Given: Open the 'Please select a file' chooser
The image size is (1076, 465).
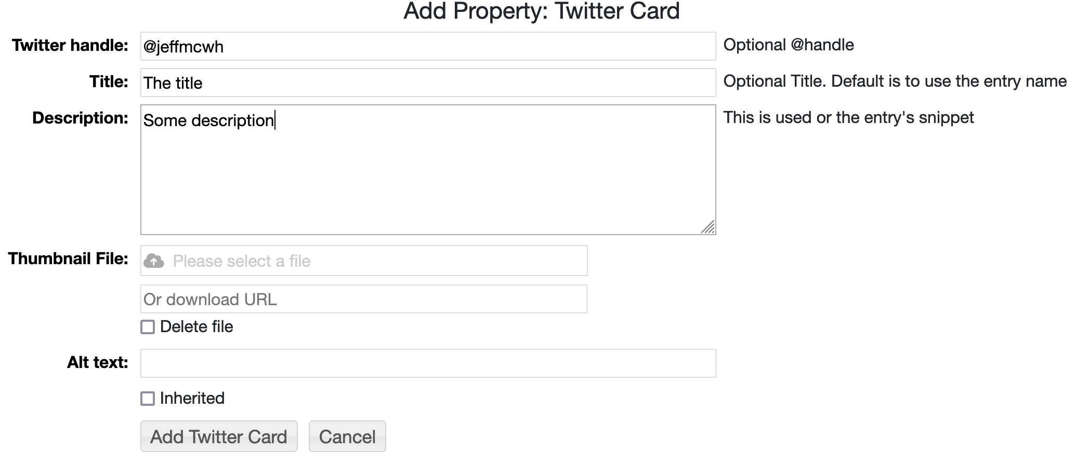Looking at the screenshot, I should [364, 261].
